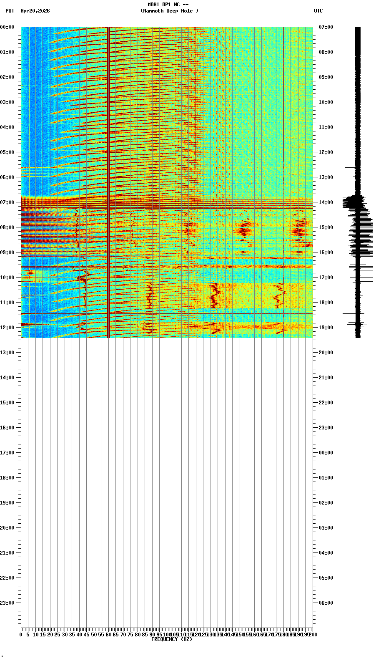The image size is (376, 661).
Task: Click the 70 Hz frequency axis label
Action: pyautogui.click(x=123, y=635)
